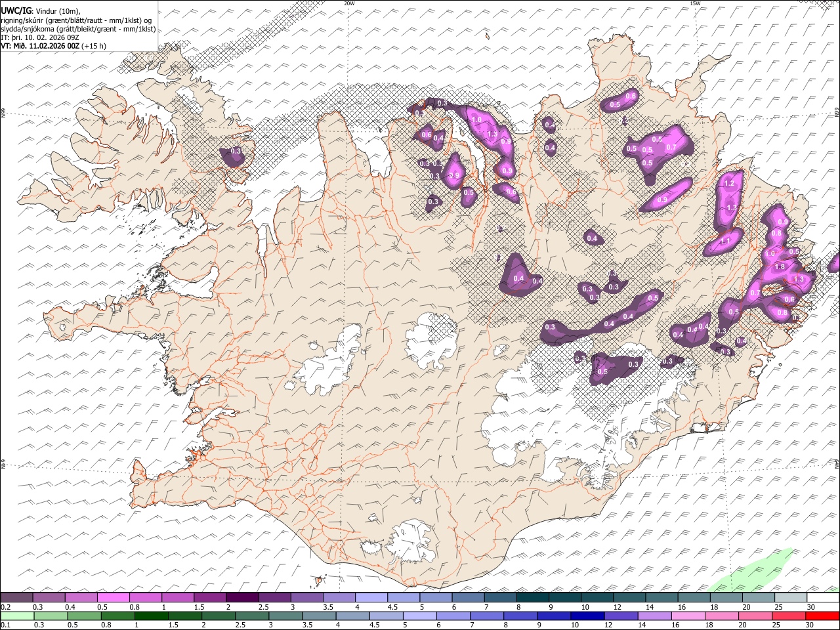Select the 4 swatch in the bottom legend row
The image size is (840, 630).
pos(352,616)
